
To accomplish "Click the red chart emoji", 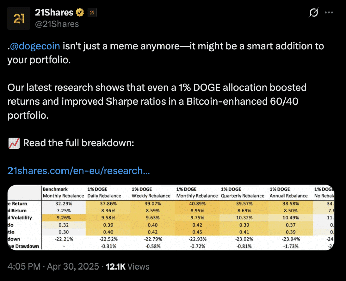I will 14,143.
